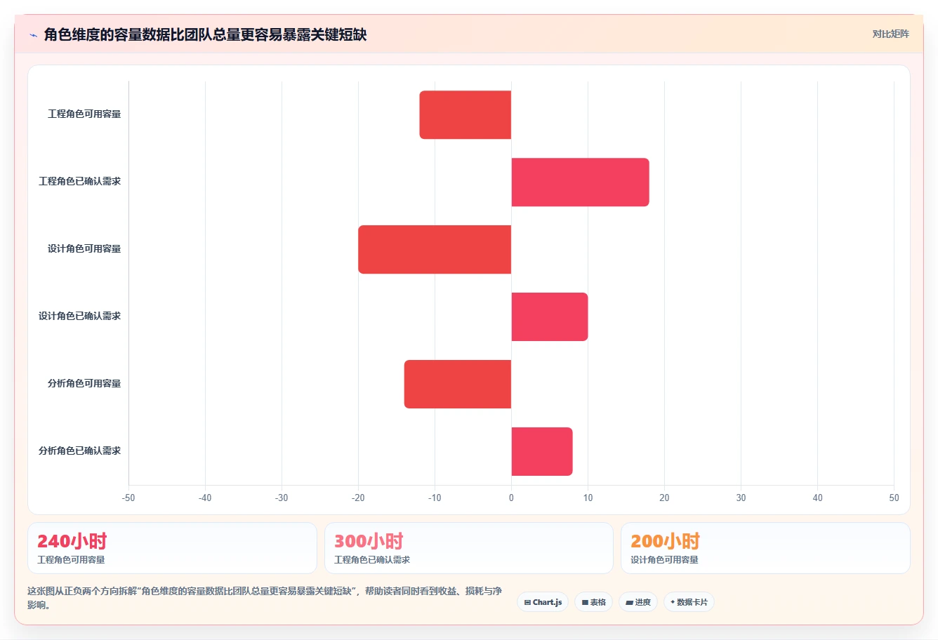The image size is (938, 640).
Task: Click x-axis tick label -50
Action: click(128, 498)
